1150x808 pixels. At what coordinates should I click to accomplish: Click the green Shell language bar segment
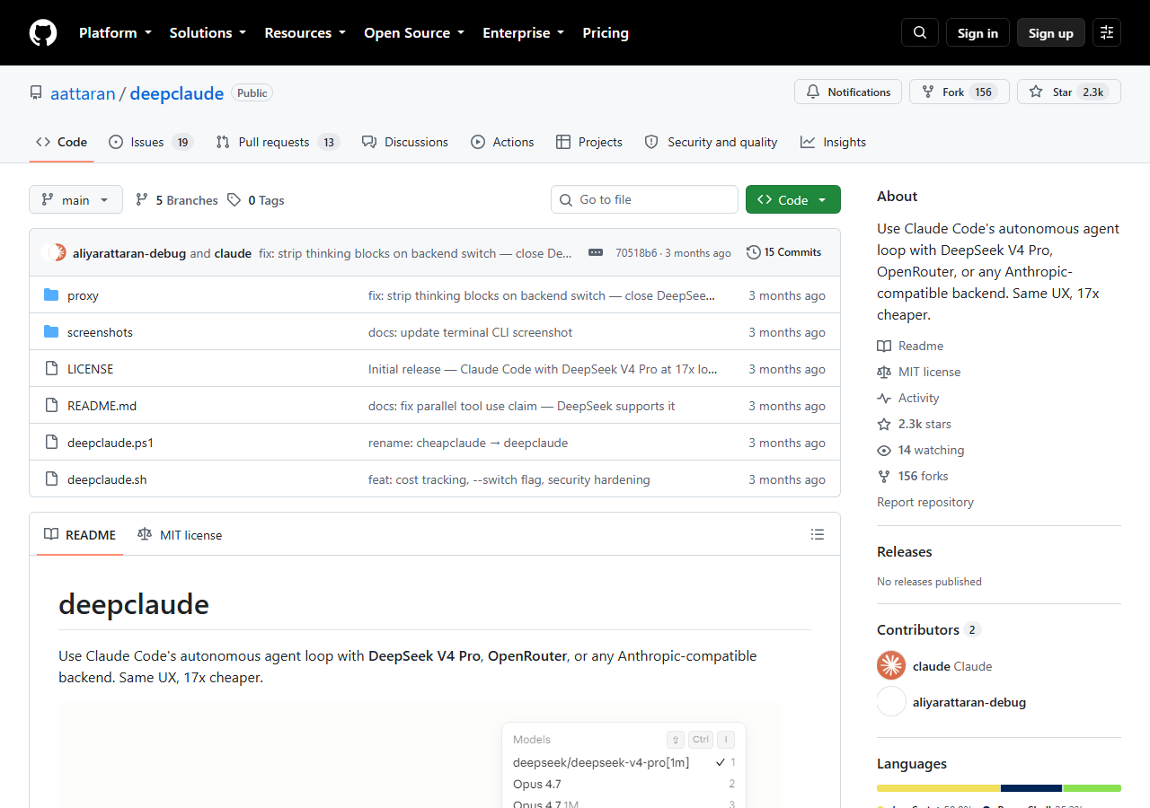click(1092, 788)
